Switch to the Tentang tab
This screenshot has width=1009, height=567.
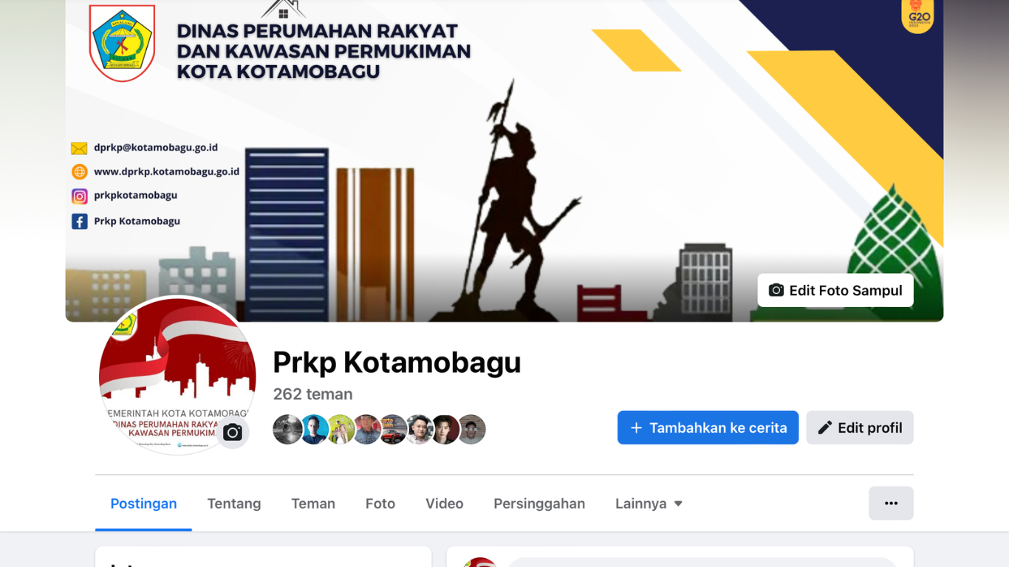pos(234,504)
